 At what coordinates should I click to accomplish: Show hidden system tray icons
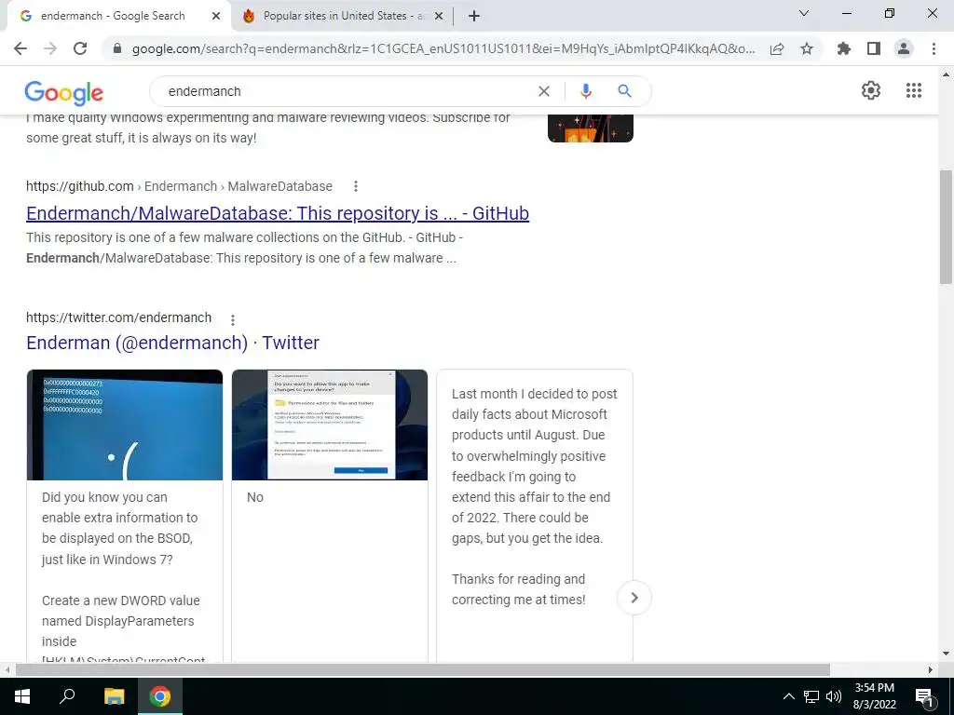[x=788, y=696]
